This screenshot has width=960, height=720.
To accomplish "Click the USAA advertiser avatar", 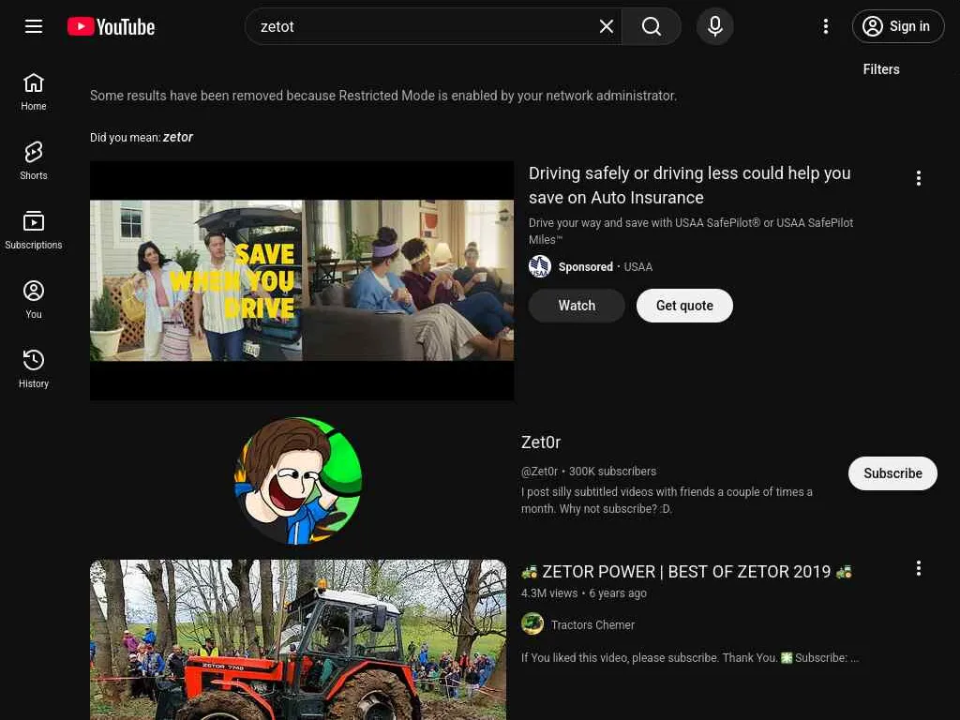I will click(540, 266).
